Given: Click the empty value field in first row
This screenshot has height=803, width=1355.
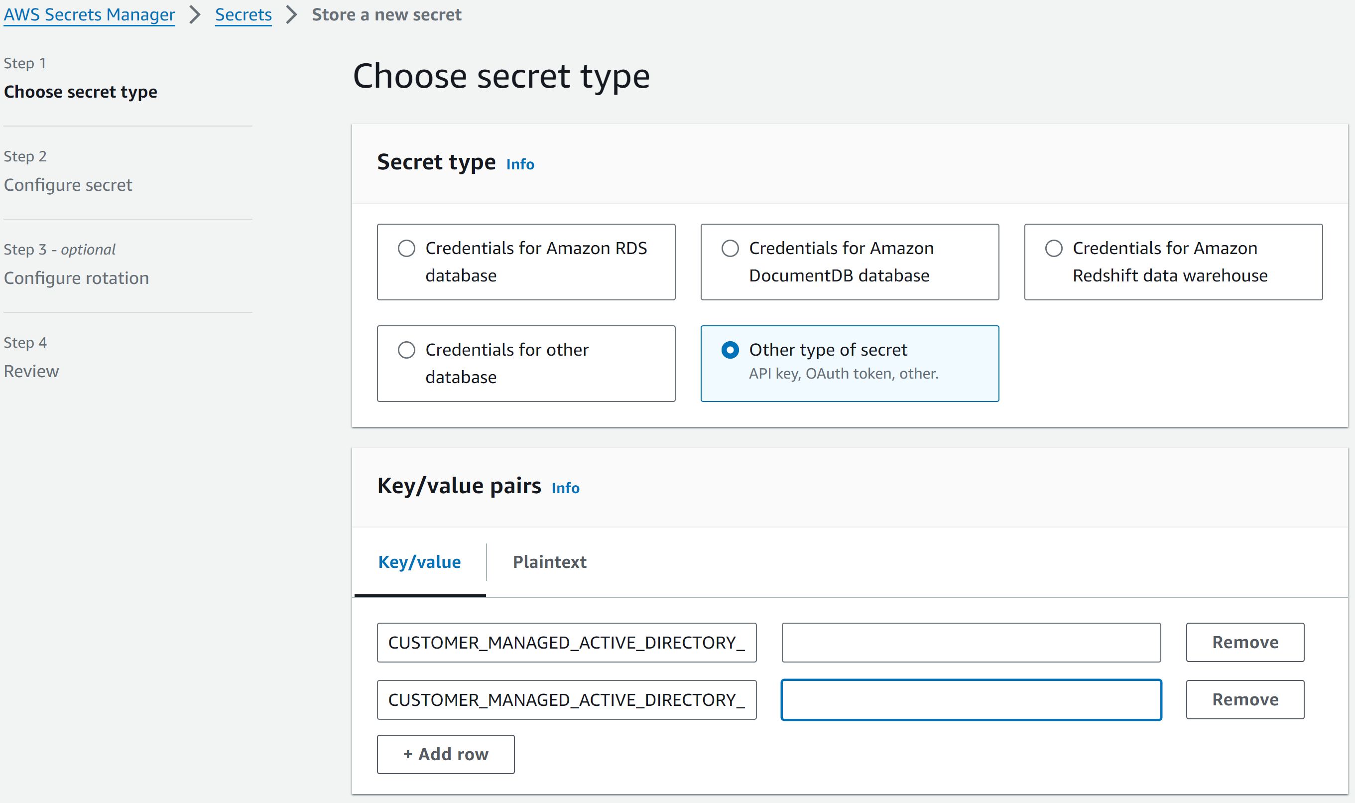Looking at the screenshot, I should pyautogui.click(x=971, y=642).
